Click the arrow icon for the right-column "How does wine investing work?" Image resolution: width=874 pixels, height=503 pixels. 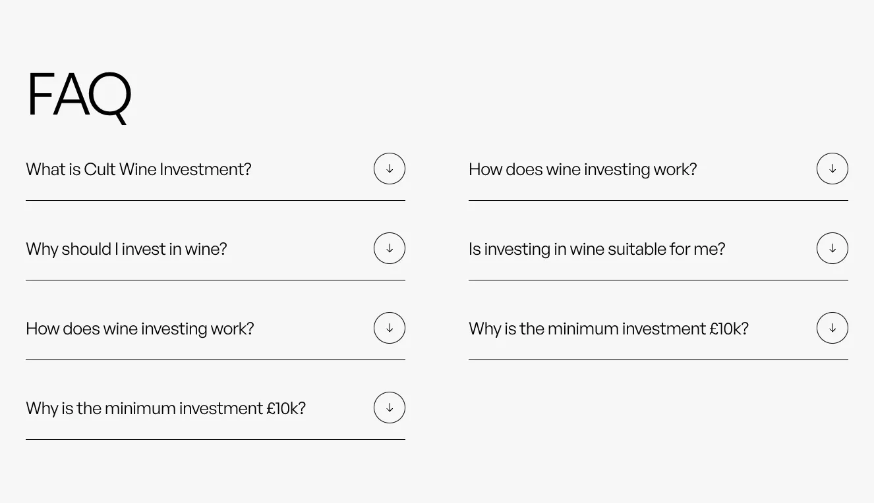tap(832, 169)
